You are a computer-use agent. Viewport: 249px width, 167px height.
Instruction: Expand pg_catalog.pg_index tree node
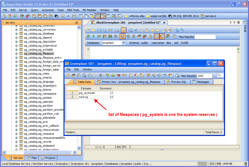coord(16,74)
